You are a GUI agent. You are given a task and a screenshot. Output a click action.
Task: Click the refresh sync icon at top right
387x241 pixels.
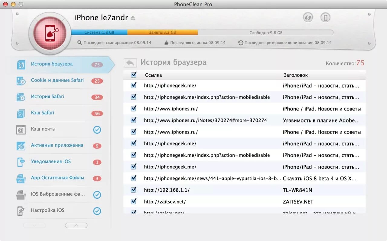pos(308,18)
